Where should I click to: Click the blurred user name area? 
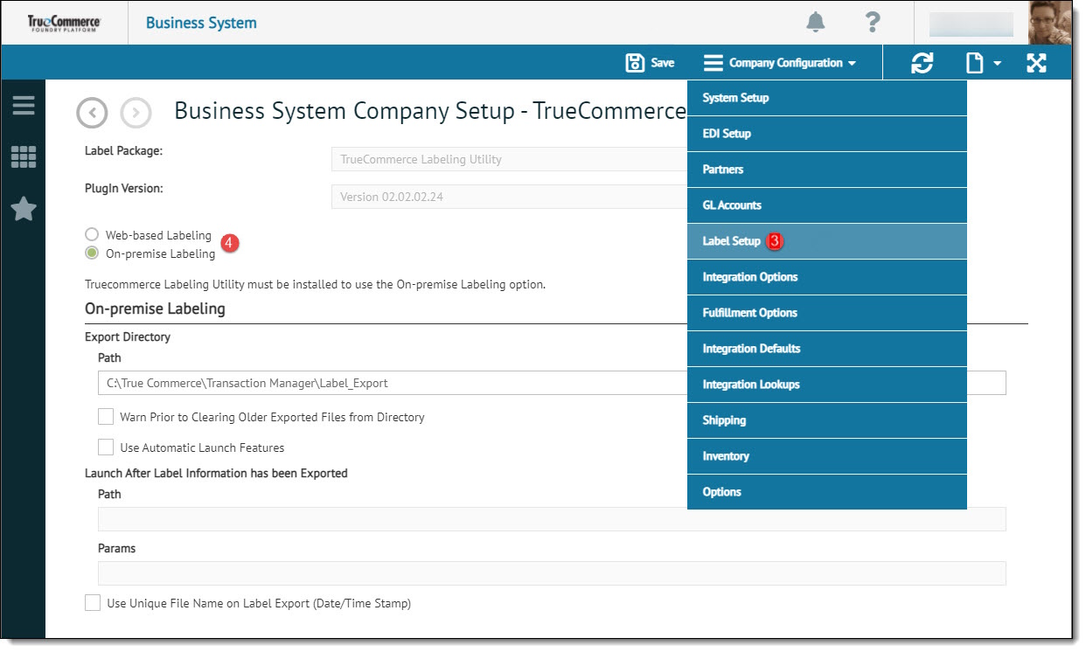[971, 24]
